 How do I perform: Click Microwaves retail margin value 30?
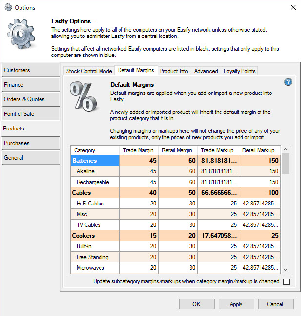178,268
